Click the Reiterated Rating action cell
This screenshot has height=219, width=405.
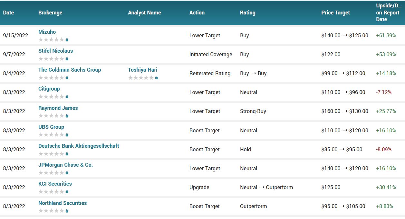pos(210,73)
